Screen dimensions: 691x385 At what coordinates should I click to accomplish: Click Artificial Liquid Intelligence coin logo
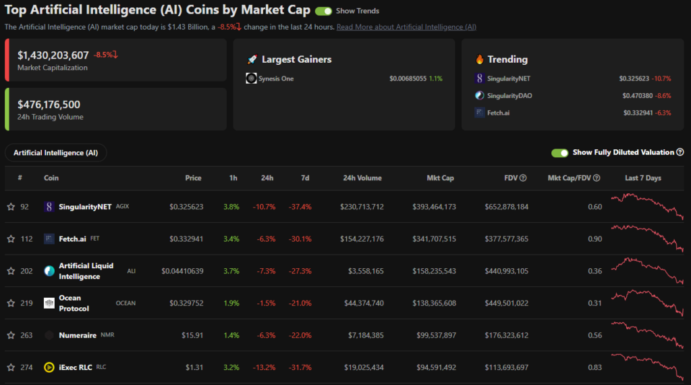point(49,271)
